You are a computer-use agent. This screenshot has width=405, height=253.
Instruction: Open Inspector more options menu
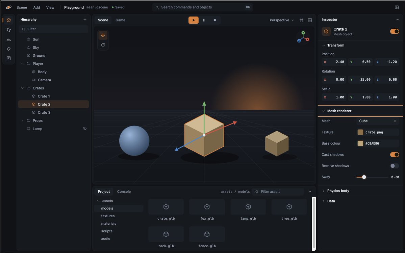(x=397, y=20)
